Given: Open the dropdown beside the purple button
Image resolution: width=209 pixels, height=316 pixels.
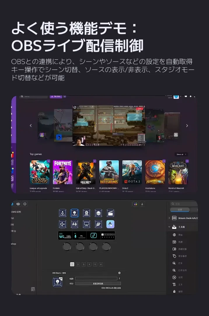Looking at the screenshot, I should 65,97.
